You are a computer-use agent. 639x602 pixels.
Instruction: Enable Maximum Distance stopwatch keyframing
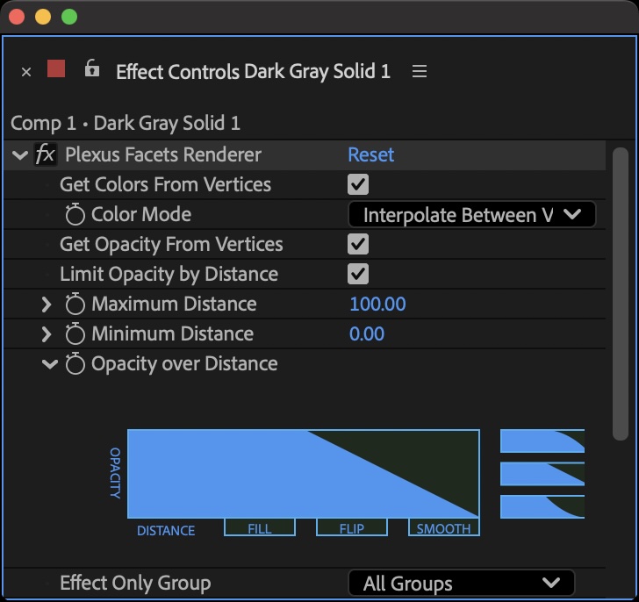(75, 304)
